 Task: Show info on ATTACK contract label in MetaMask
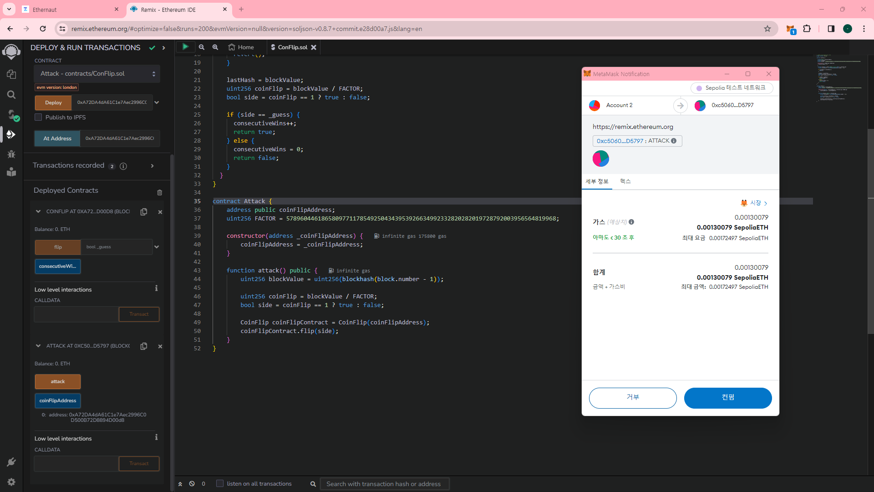[674, 141]
